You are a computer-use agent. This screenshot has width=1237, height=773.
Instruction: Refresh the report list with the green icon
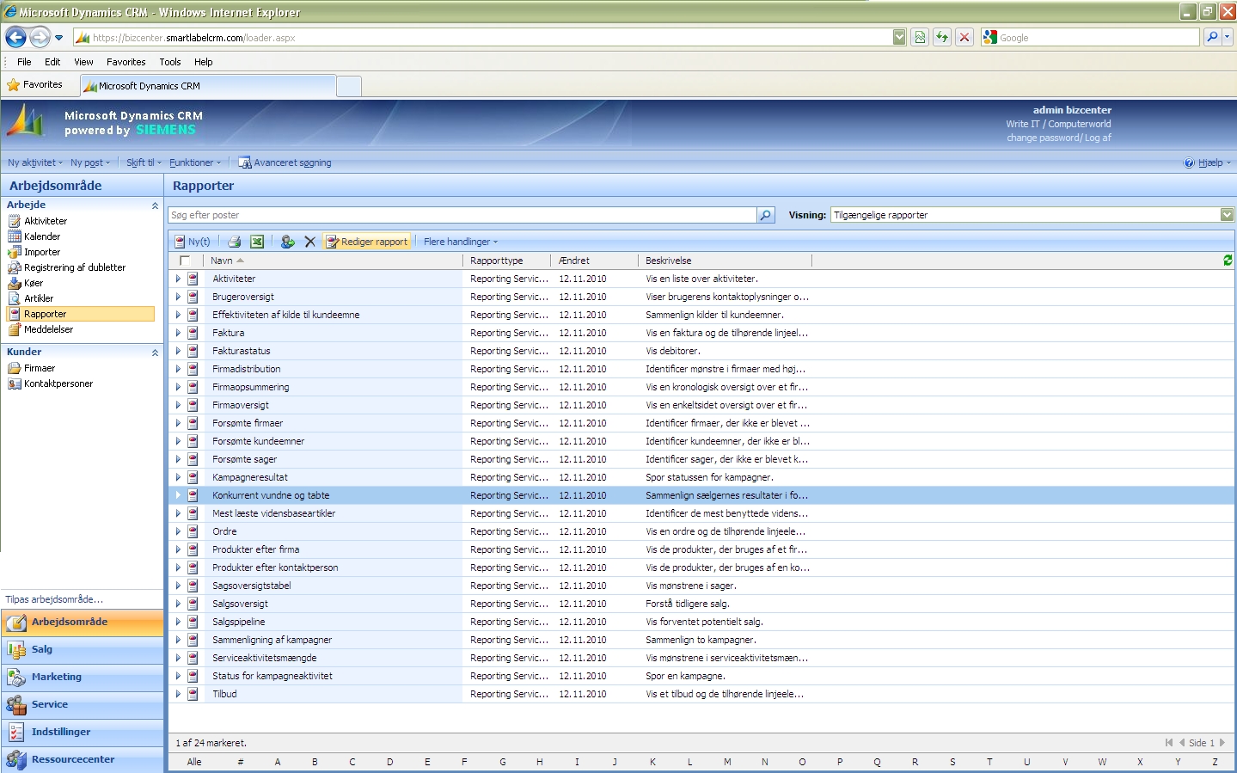1227,260
